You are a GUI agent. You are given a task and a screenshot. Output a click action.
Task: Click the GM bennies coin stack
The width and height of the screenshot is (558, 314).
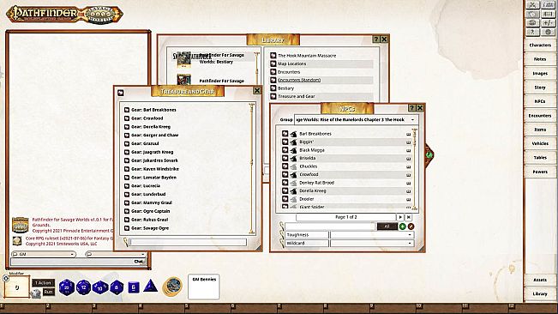[172, 287]
